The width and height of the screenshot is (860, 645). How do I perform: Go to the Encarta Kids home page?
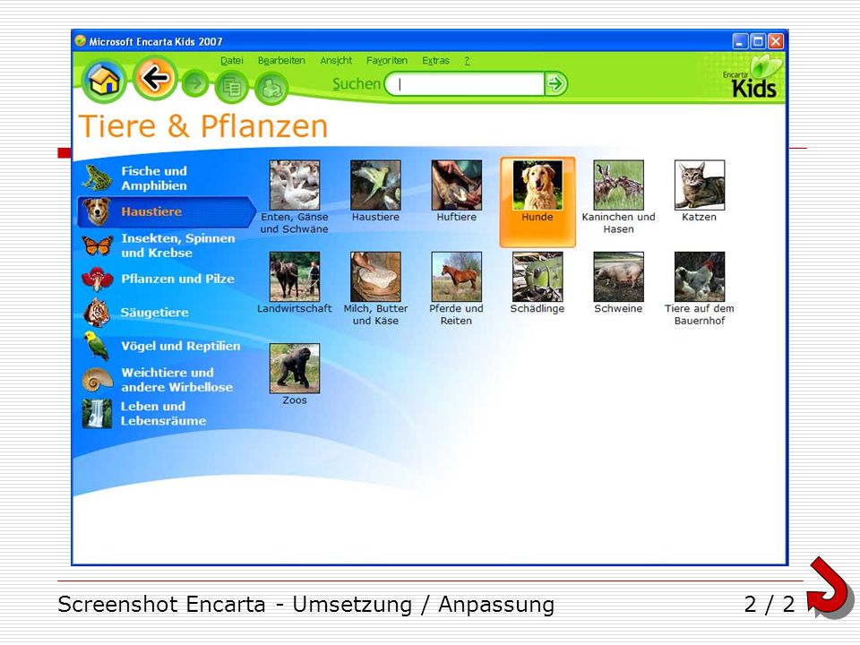click(104, 82)
